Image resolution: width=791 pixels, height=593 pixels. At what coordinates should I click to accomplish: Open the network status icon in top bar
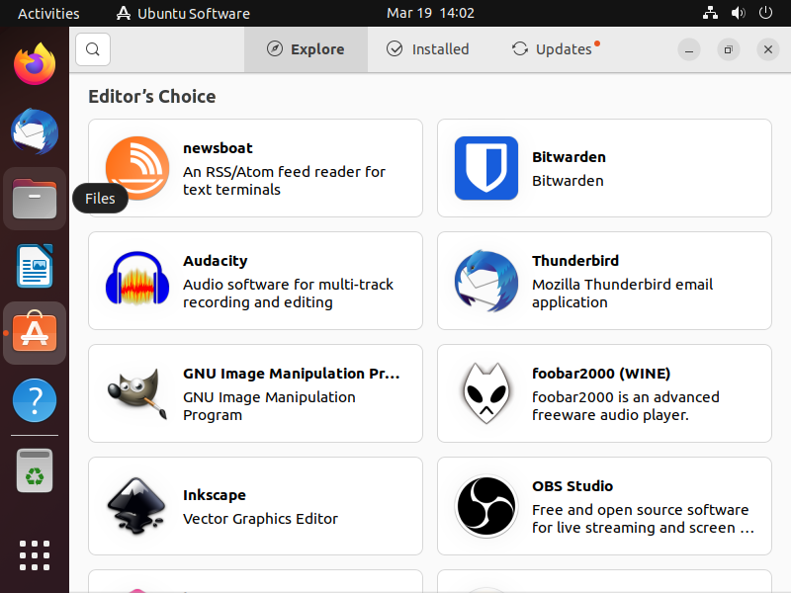710,13
